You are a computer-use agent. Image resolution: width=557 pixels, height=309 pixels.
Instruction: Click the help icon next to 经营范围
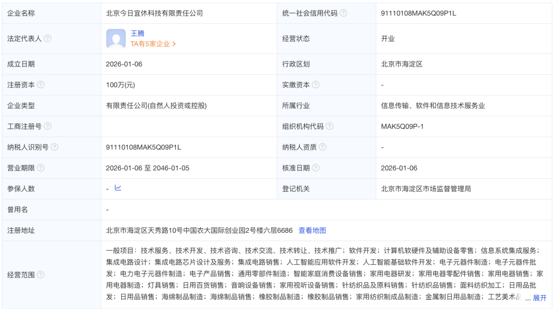41,274
